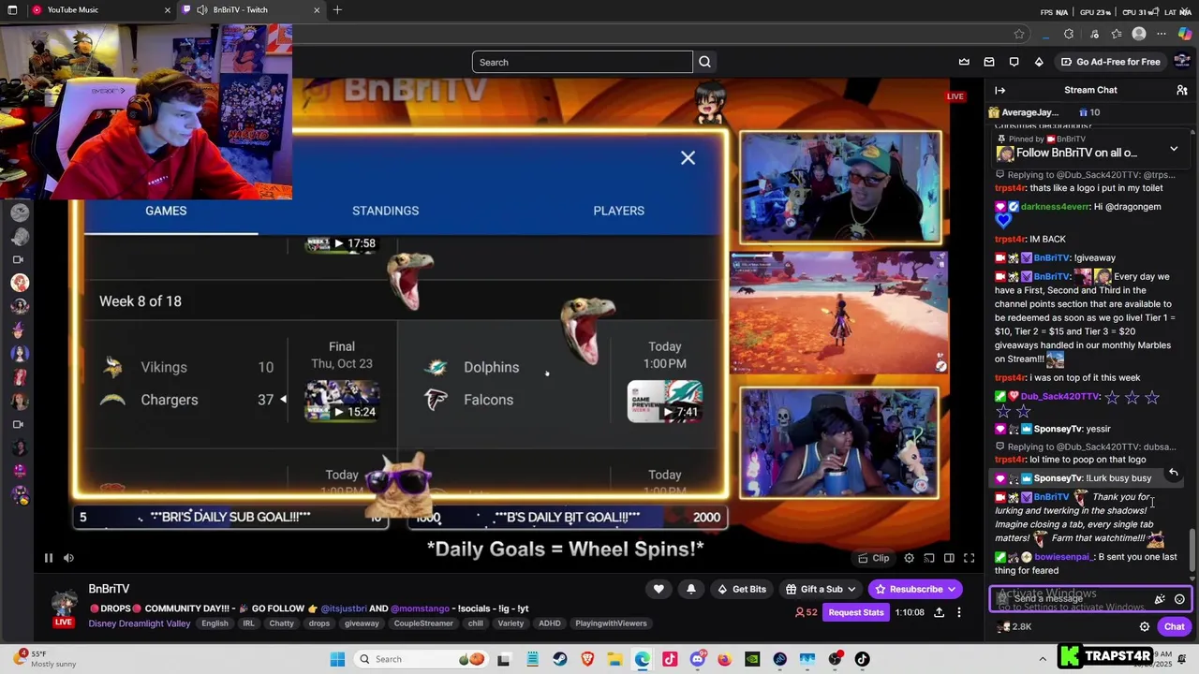Open the Resubscribe dropdown button
Image resolution: width=1199 pixels, height=674 pixels.
[x=915, y=589]
